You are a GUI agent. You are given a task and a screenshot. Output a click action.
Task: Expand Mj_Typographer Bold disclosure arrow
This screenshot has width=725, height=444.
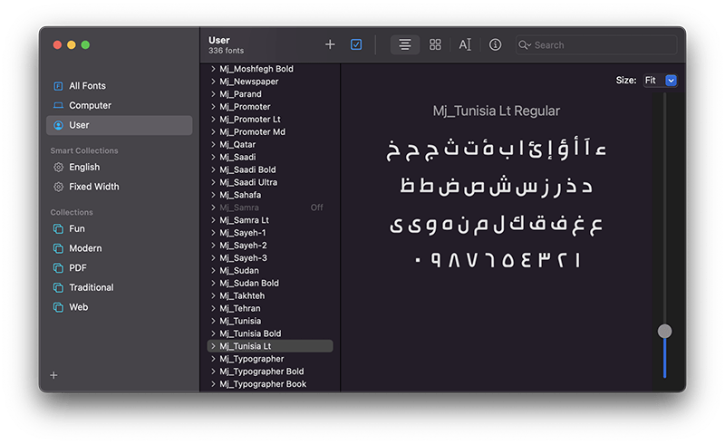point(213,372)
